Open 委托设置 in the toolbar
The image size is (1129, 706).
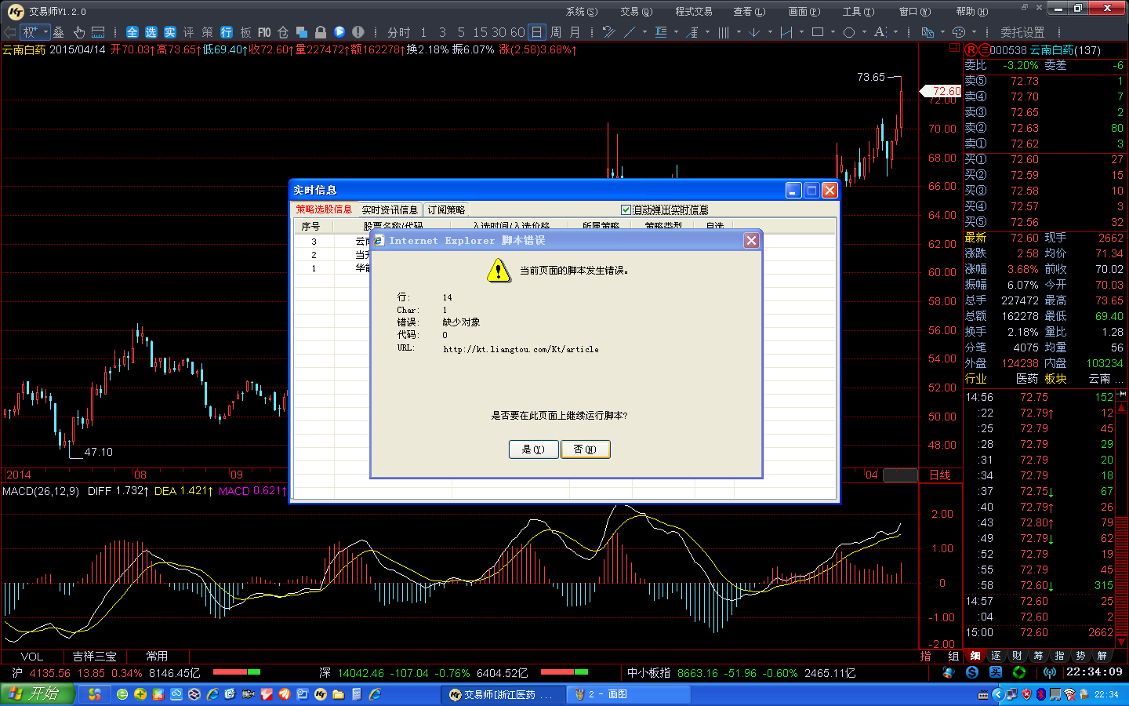(1022, 32)
